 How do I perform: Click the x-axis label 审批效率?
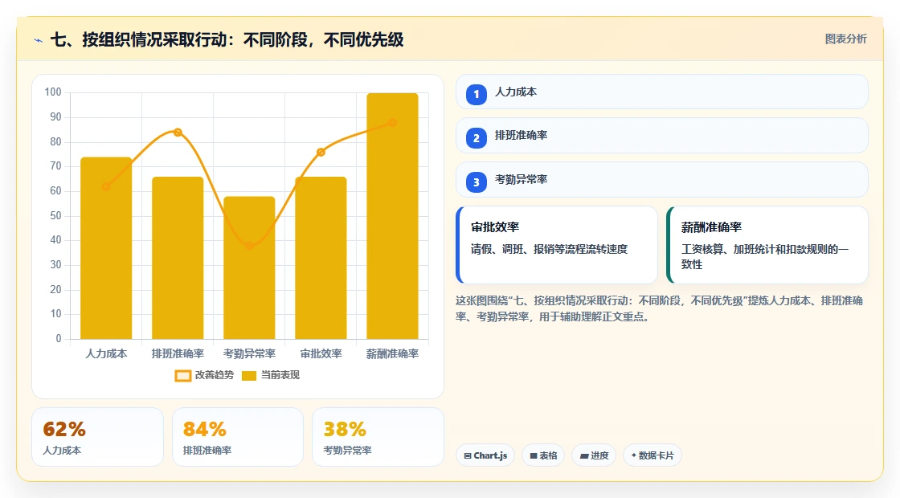pyautogui.click(x=321, y=354)
